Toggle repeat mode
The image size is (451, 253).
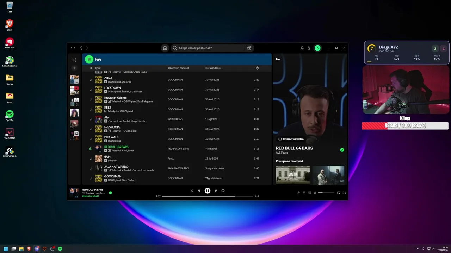click(x=223, y=191)
